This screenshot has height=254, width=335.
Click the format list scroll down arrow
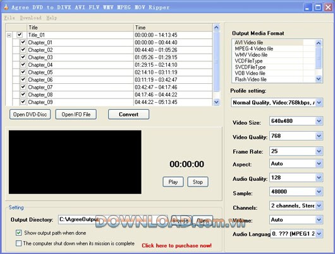coord(319,79)
